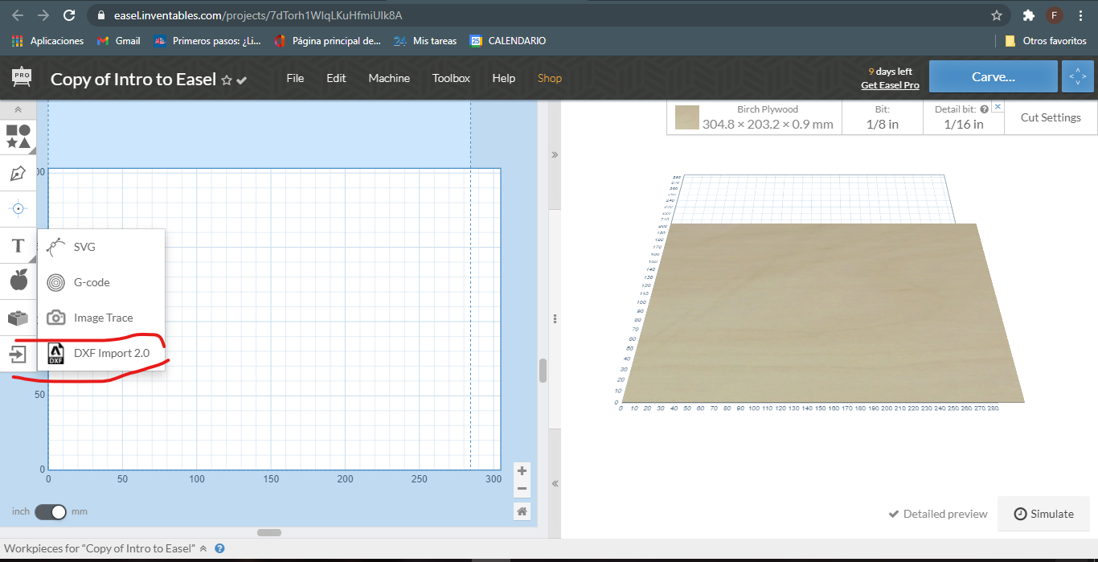Open the Machine menu

389,78
